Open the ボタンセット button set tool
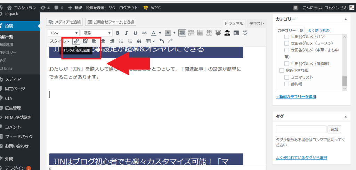Screen dimensions: 356x170 pyautogui.click(x=209, y=33)
